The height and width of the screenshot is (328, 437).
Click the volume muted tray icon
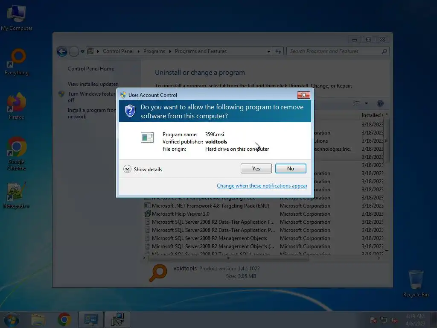pyautogui.click(x=394, y=320)
